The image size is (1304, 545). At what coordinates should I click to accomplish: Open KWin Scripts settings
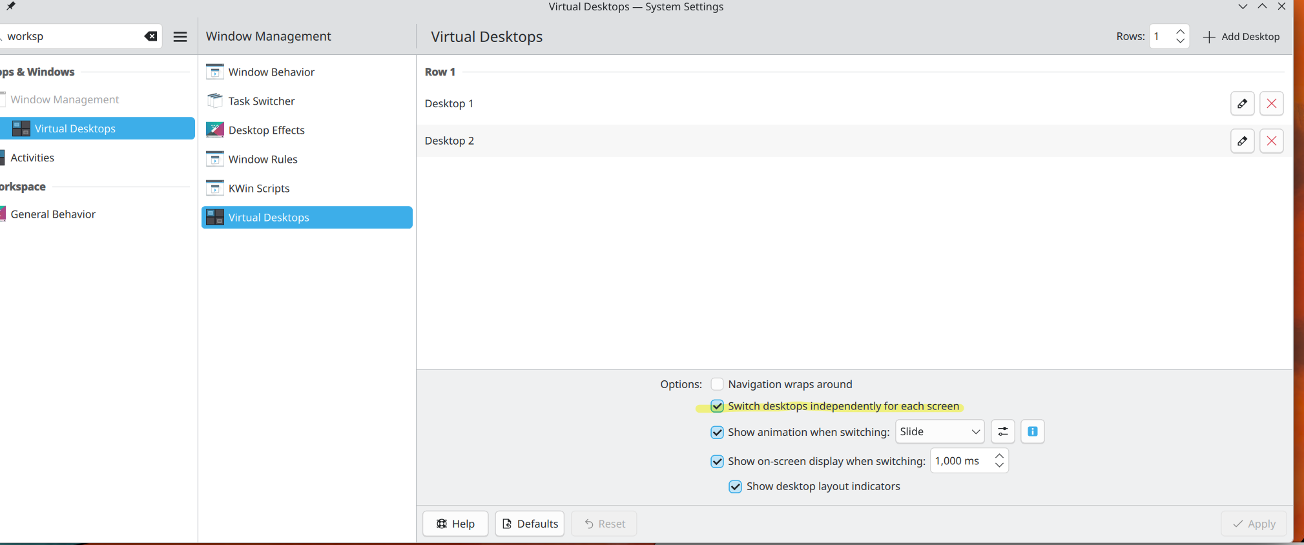[307, 188]
